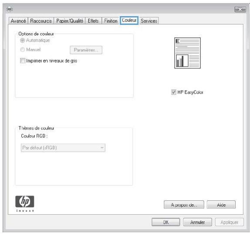Click the printer icon in title bar

tap(10, 10)
